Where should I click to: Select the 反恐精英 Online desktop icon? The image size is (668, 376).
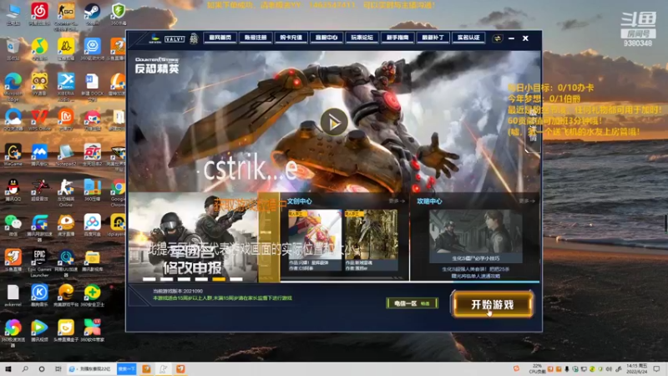tap(66, 193)
